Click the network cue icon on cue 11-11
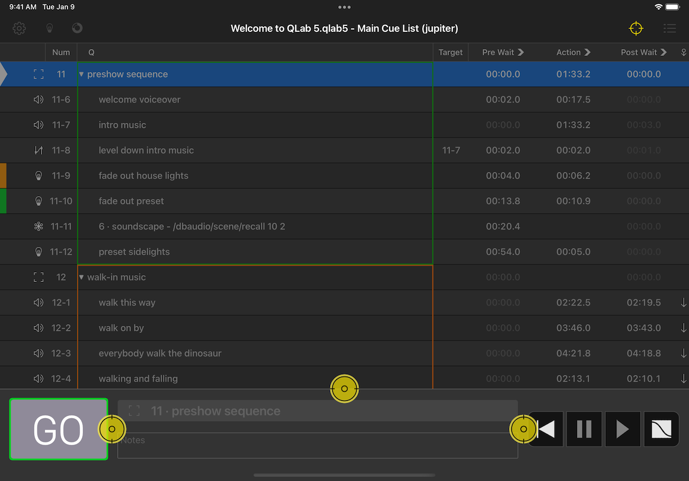Image resolution: width=689 pixels, height=481 pixels. [38, 226]
